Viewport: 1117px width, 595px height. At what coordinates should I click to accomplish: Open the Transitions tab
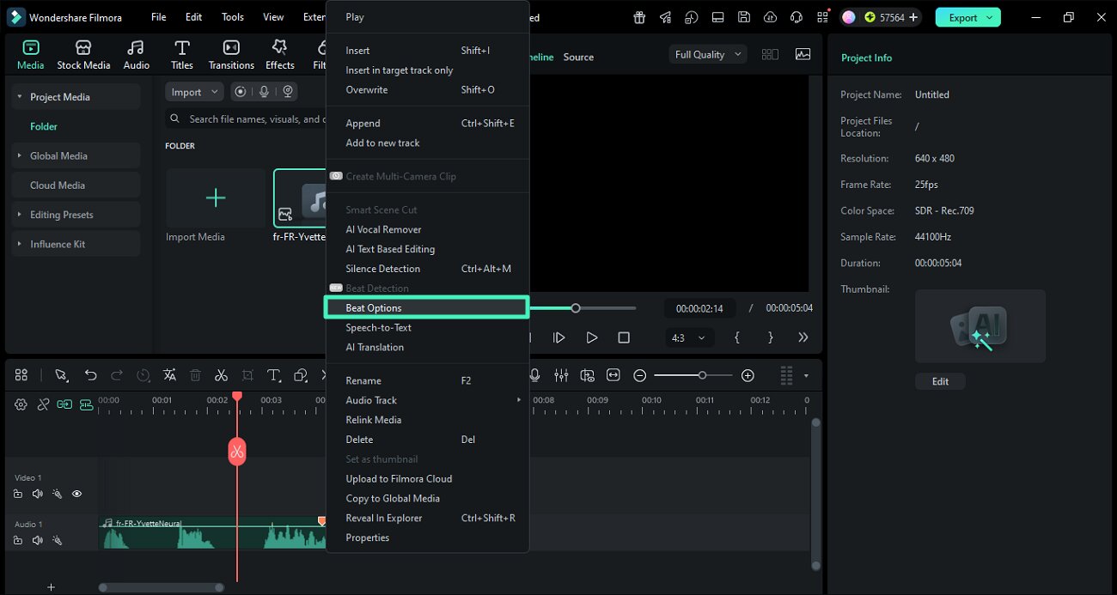coord(231,54)
